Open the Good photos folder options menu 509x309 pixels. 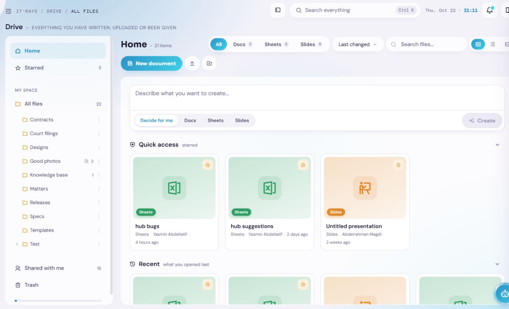click(x=99, y=161)
